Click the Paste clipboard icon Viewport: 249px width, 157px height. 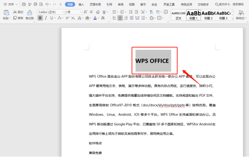pyautogui.click(x=6, y=13)
